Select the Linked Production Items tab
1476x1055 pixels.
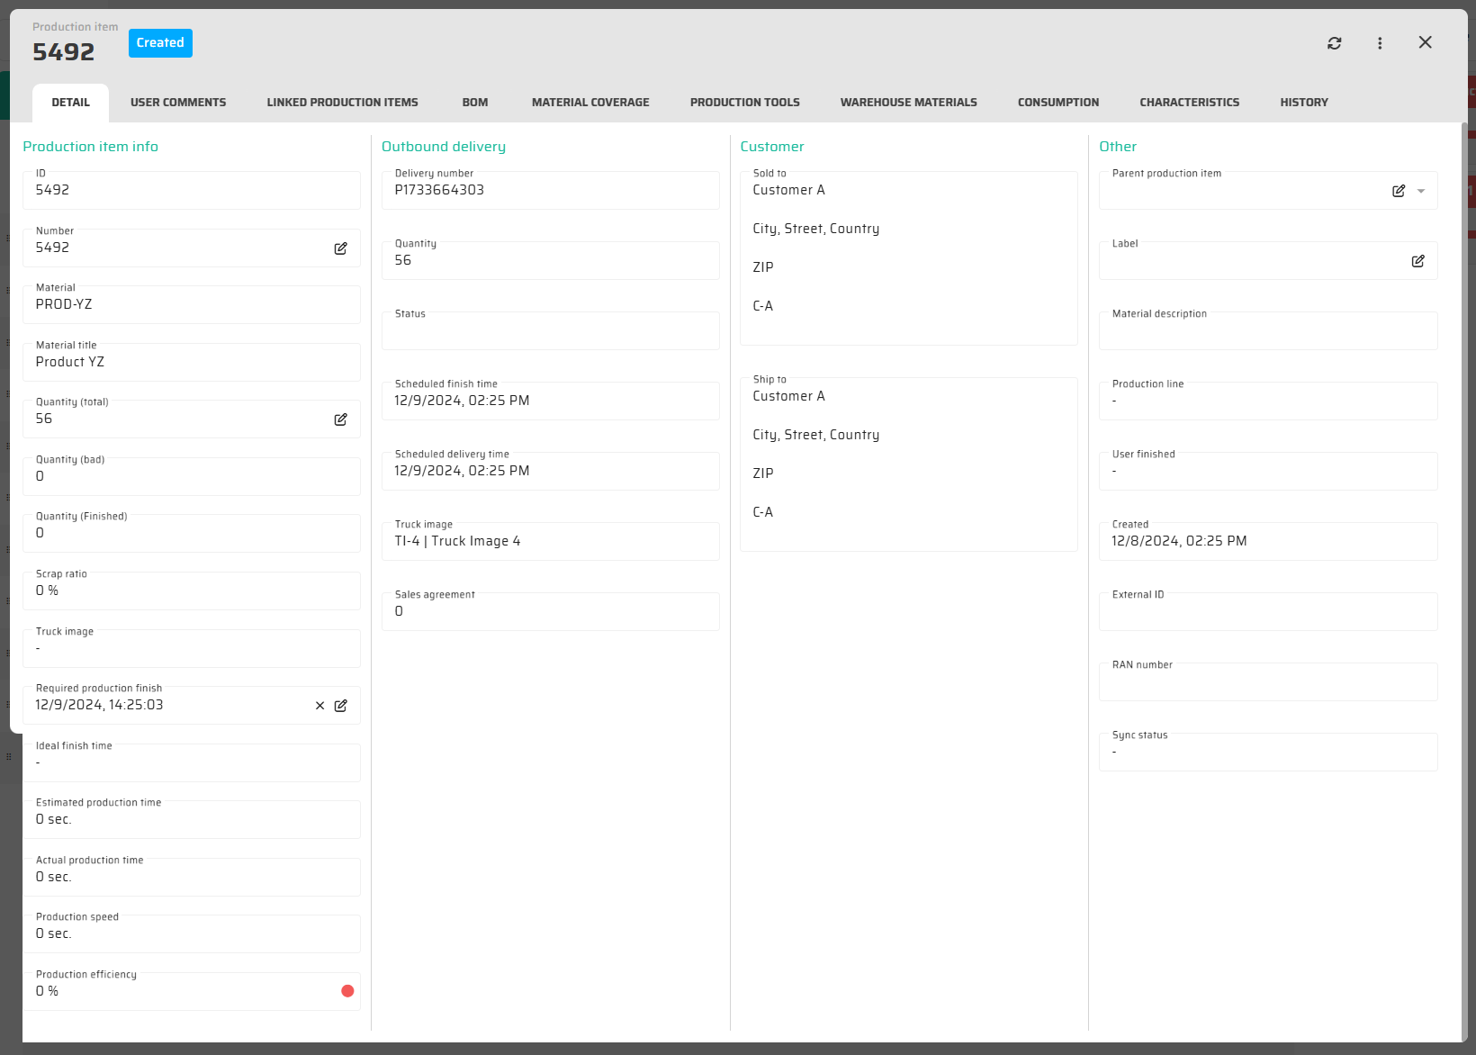coord(342,103)
